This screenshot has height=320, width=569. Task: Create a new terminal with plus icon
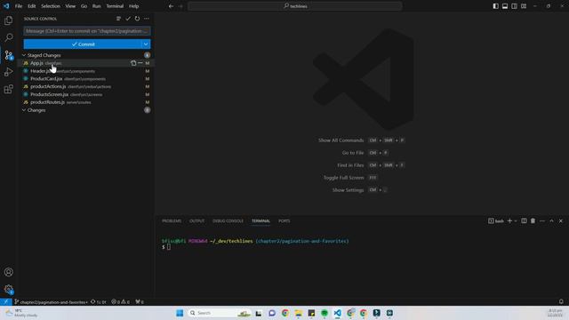coord(509,221)
